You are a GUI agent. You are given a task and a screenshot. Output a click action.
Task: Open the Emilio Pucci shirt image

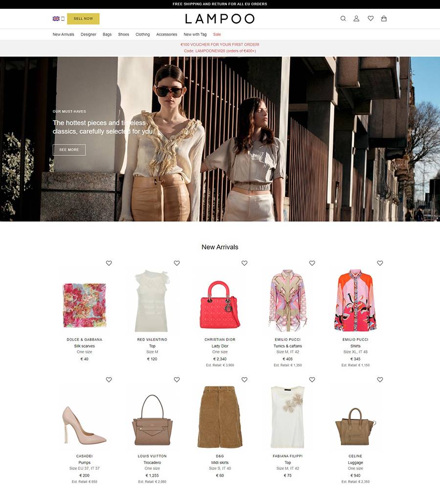tap(355, 300)
